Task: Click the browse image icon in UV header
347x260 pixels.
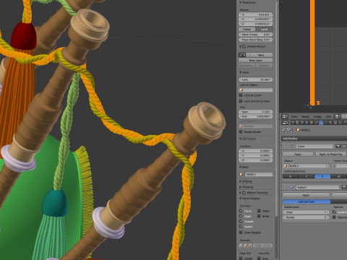Action: click(337, 116)
